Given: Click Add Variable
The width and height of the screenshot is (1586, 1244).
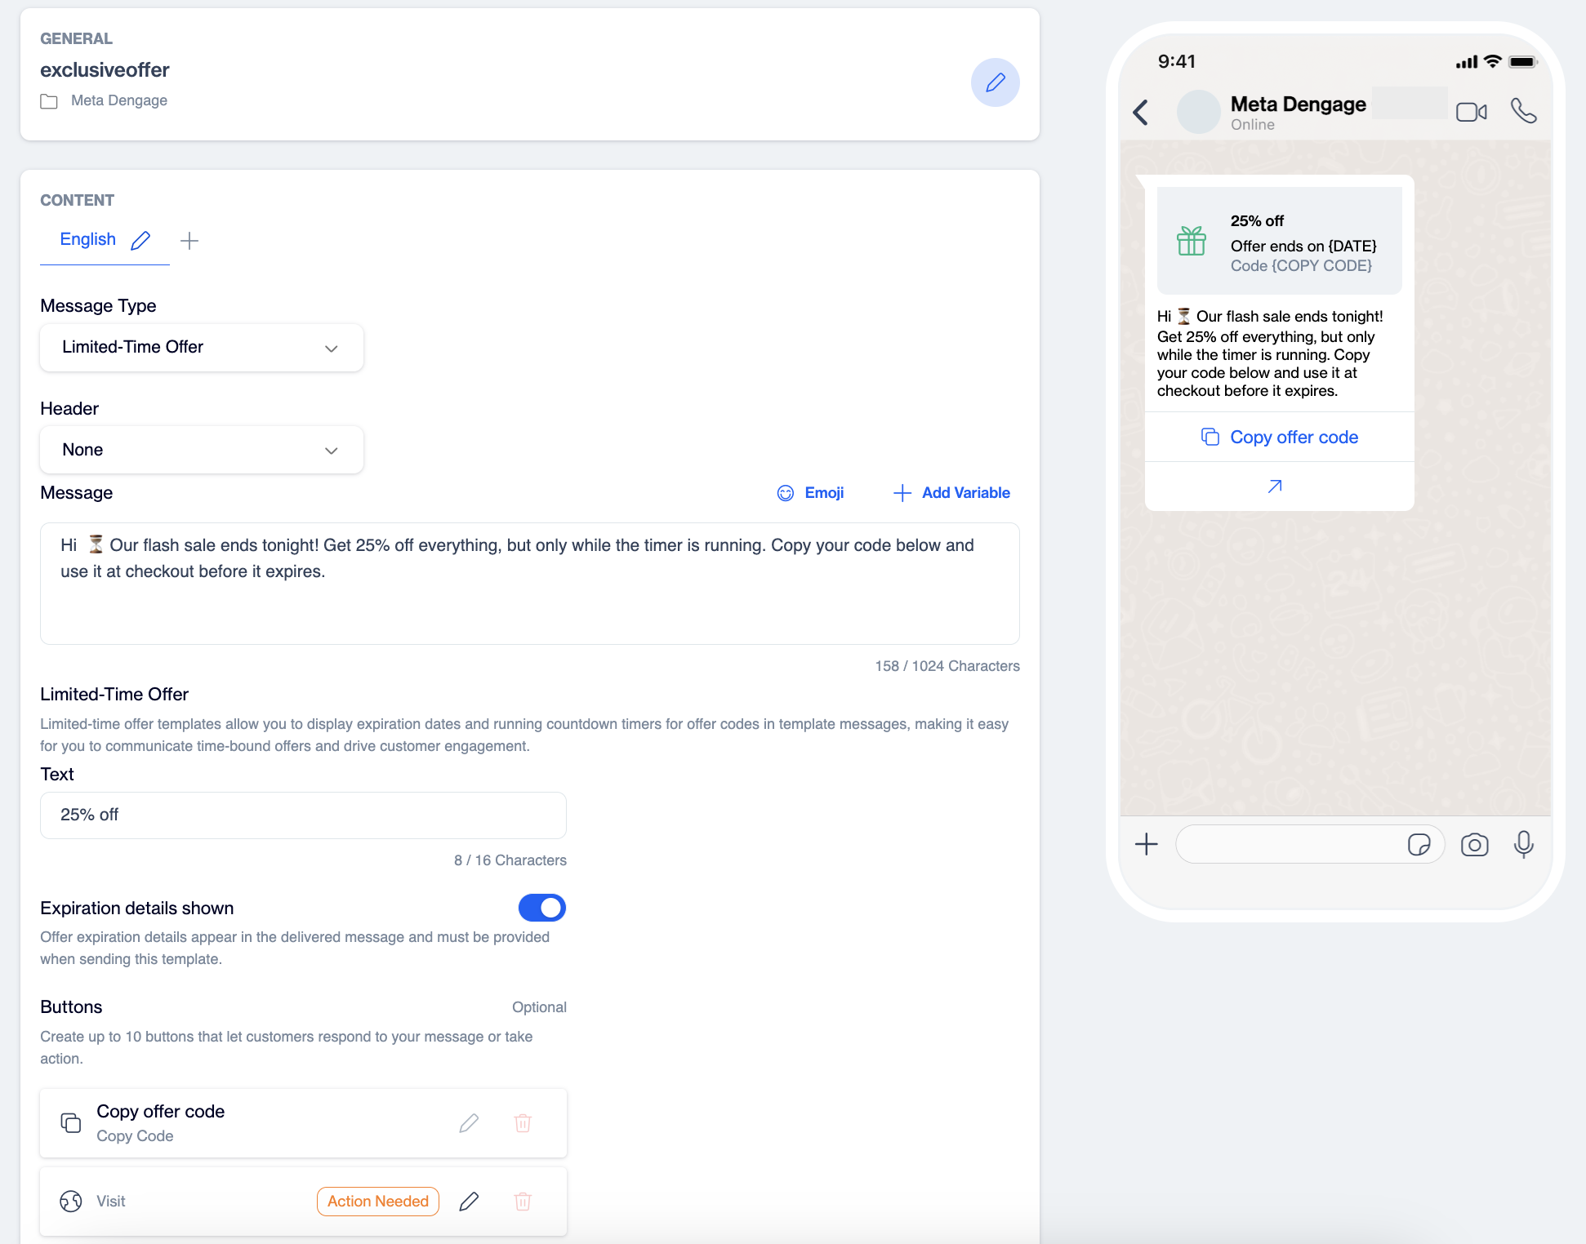Looking at the screenshot, I should 951,493.
